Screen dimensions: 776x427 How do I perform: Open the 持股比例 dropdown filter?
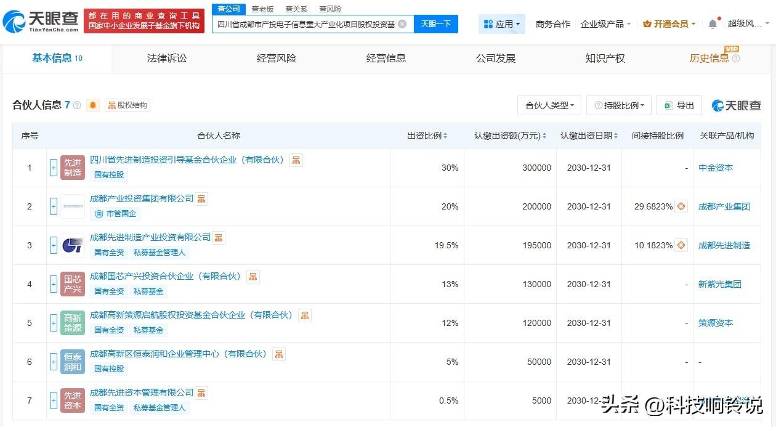pos(619,105)
